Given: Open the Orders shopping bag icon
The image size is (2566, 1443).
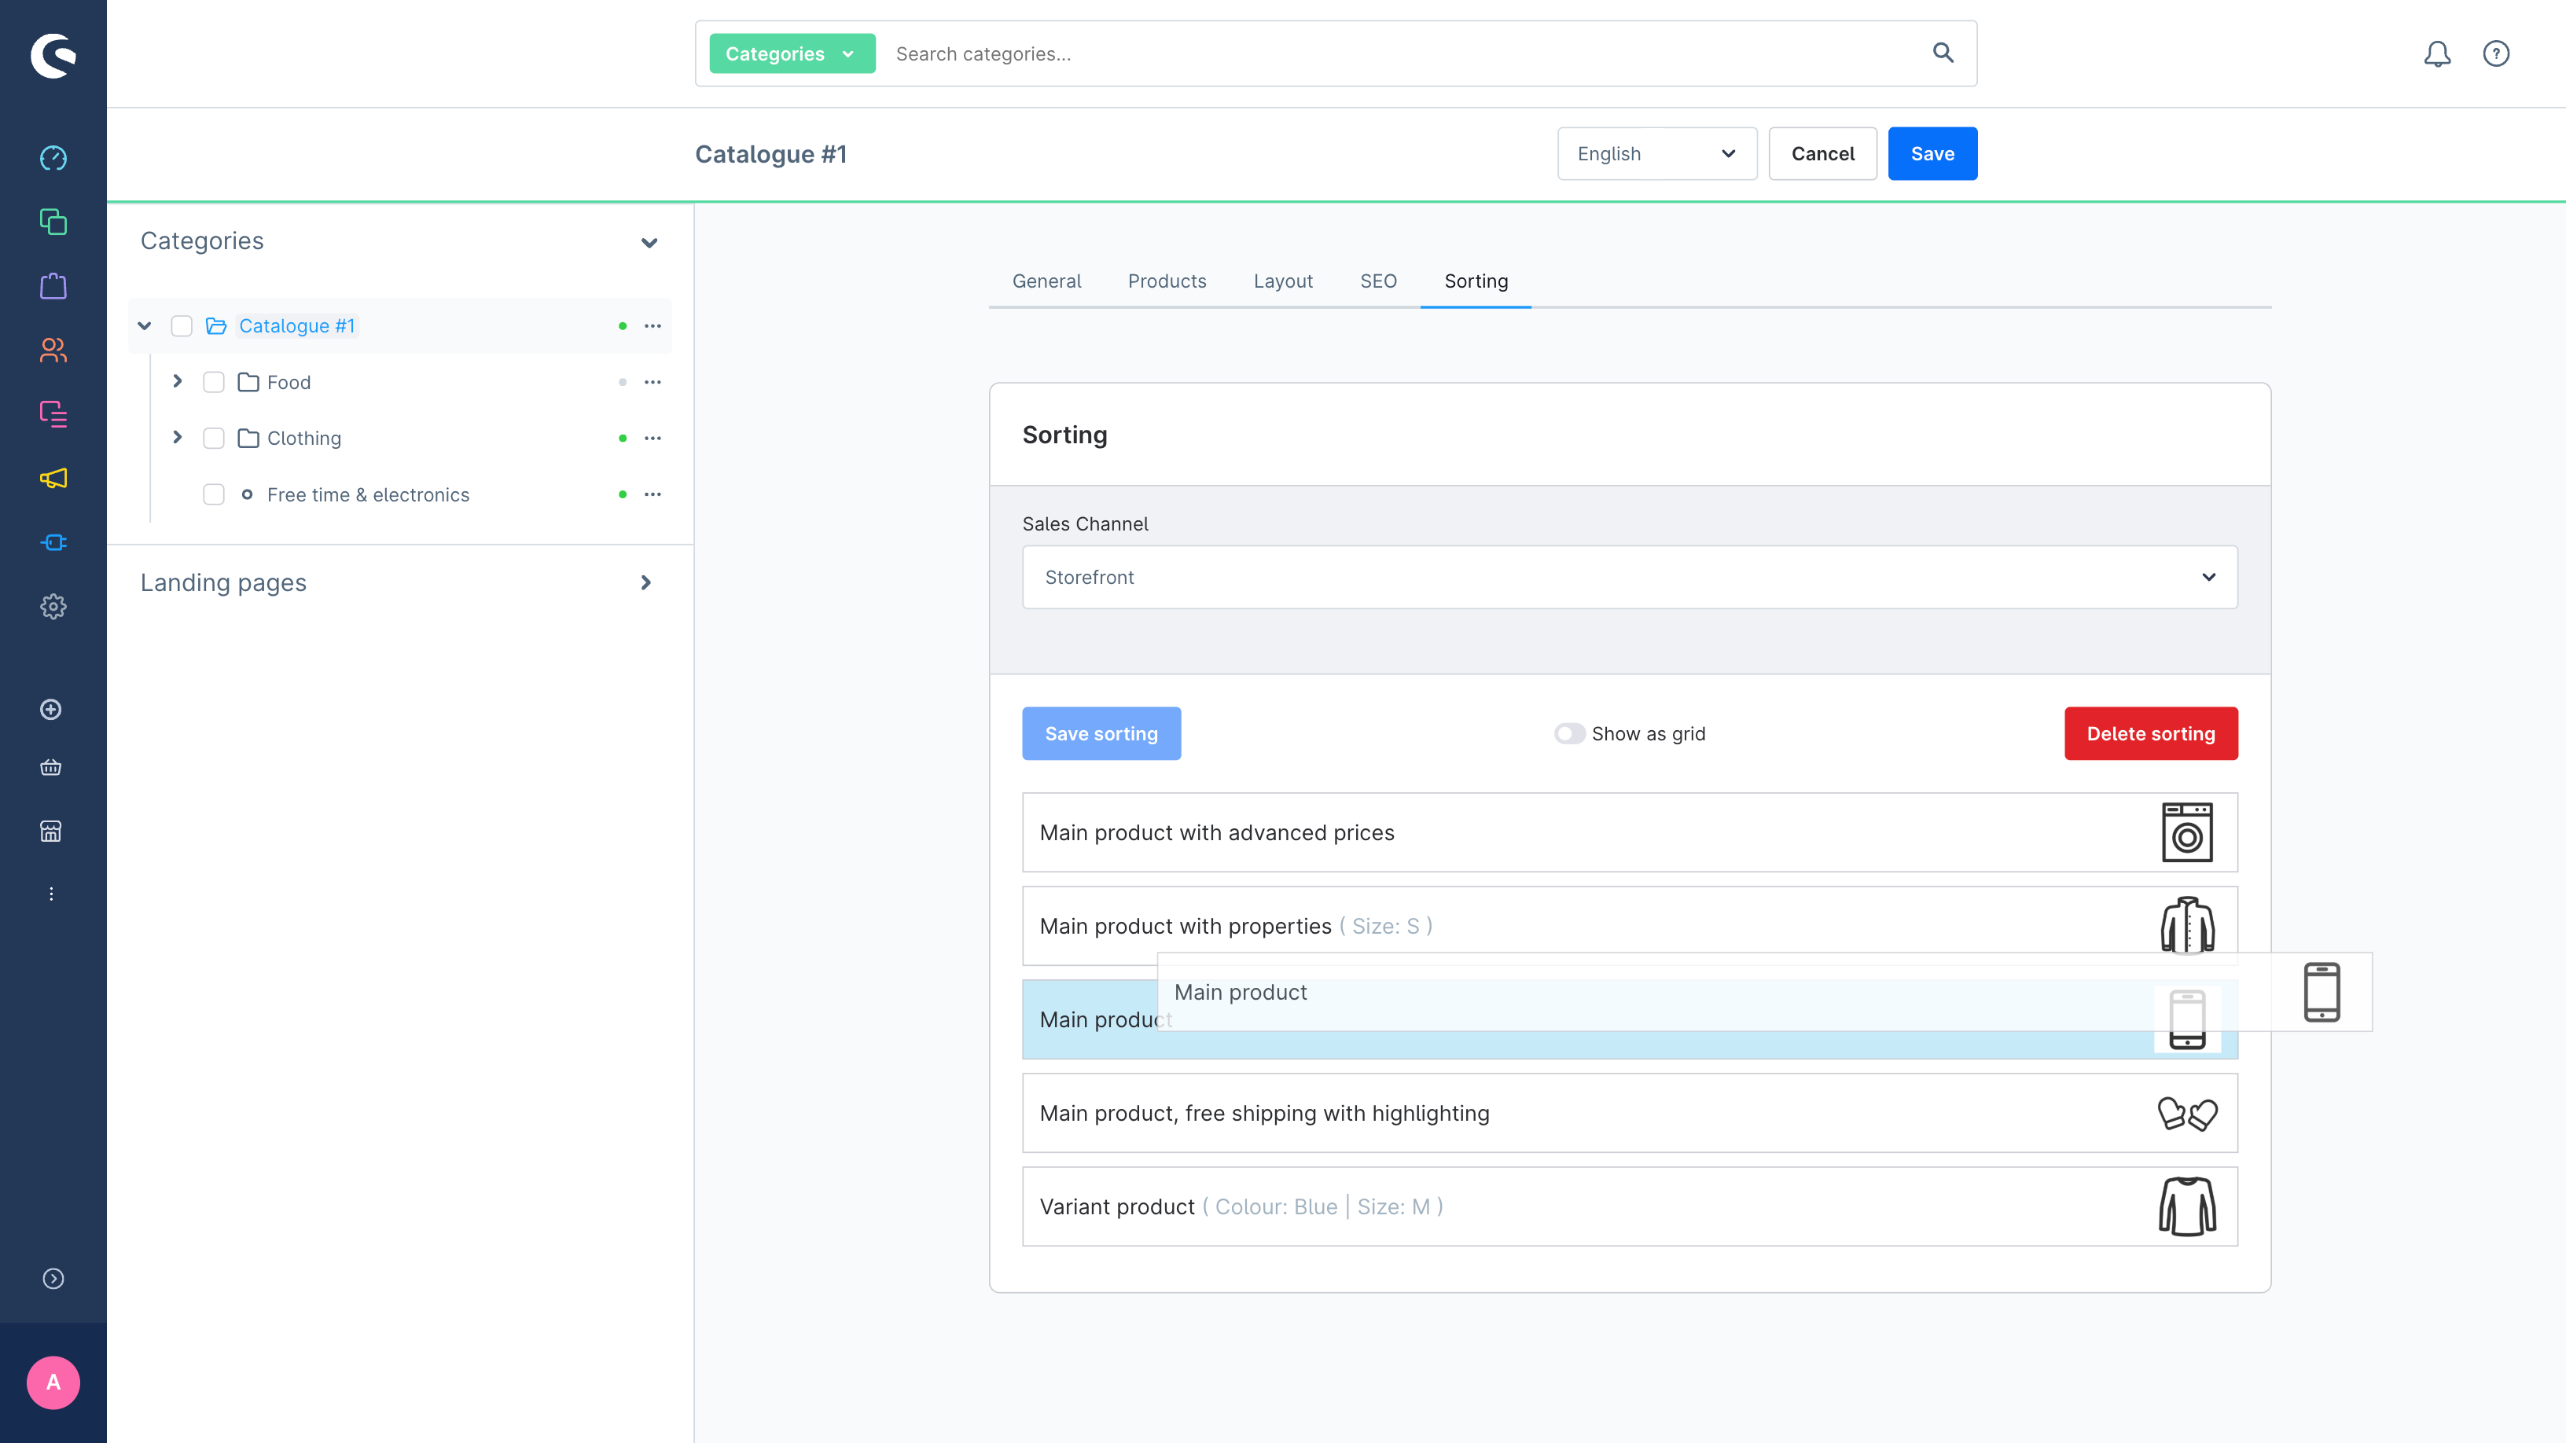Looking at the screenshot, I should click(53, 287).
